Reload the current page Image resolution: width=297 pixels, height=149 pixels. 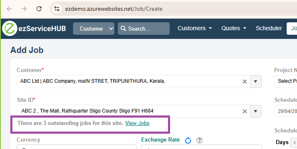[x=39, y=9]
